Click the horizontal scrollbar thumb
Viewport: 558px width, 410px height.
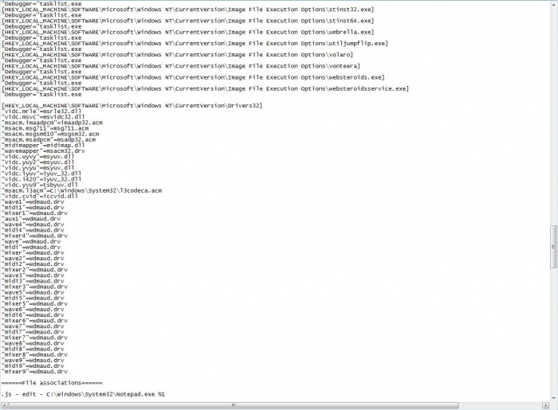pos(234,405)
